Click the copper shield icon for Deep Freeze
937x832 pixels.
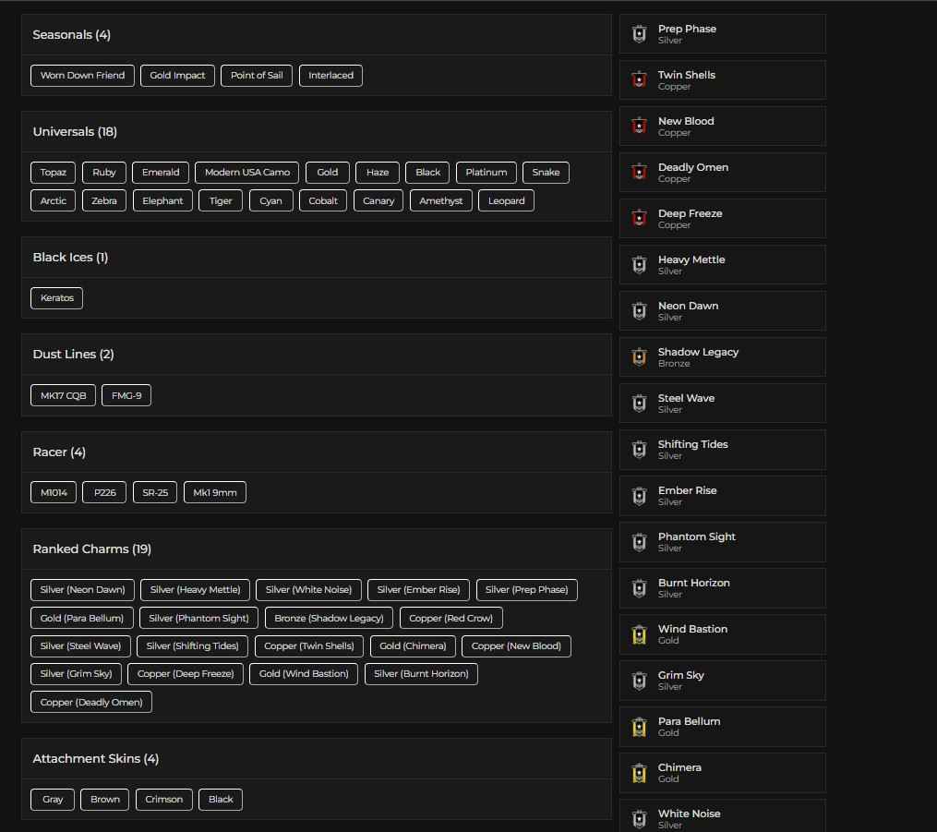point(639,218)
